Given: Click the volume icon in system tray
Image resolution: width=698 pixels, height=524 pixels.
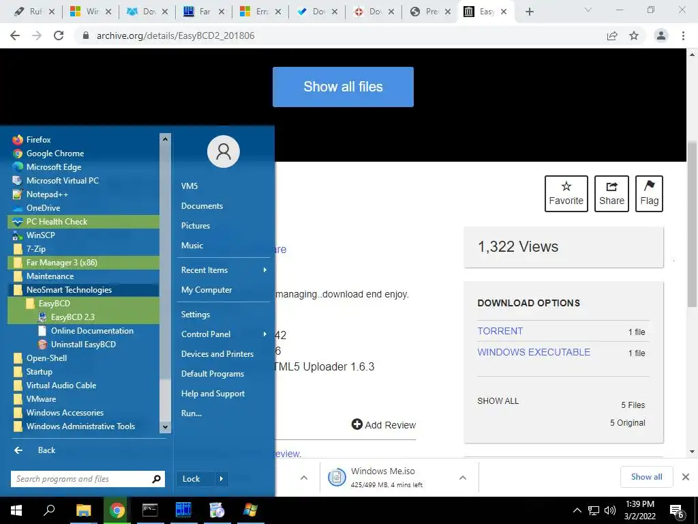Looking at the screenshot, I should 610,510.
